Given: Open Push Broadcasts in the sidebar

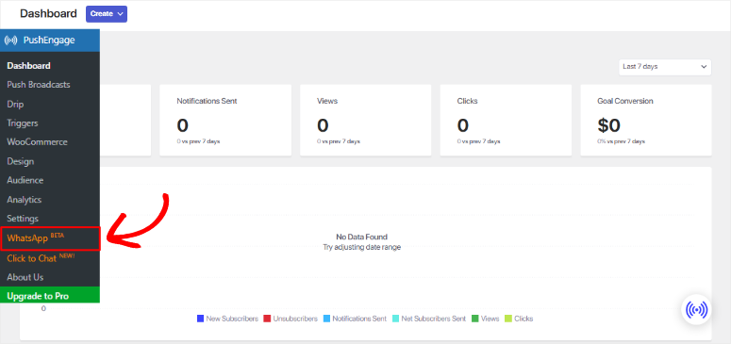Looking at the screenshot, I should click(39, 85).
